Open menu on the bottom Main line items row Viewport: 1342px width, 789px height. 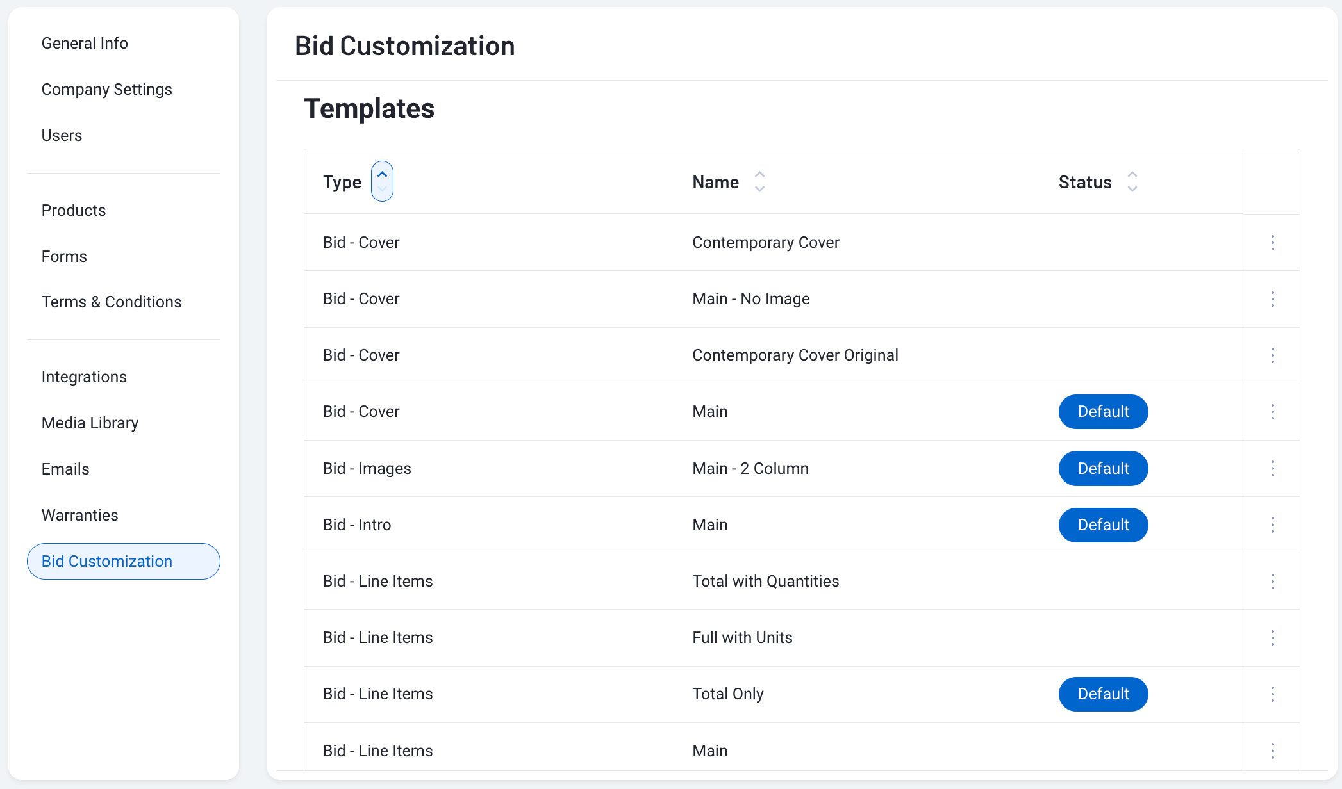point(1272,750)
